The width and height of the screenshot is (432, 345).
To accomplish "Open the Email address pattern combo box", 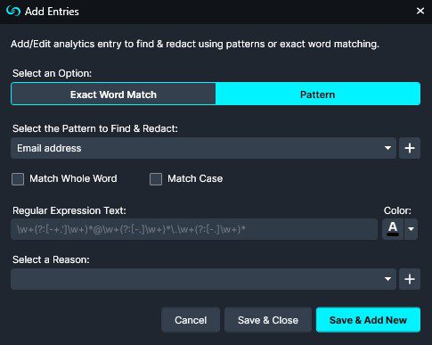I will click(203, 148).
